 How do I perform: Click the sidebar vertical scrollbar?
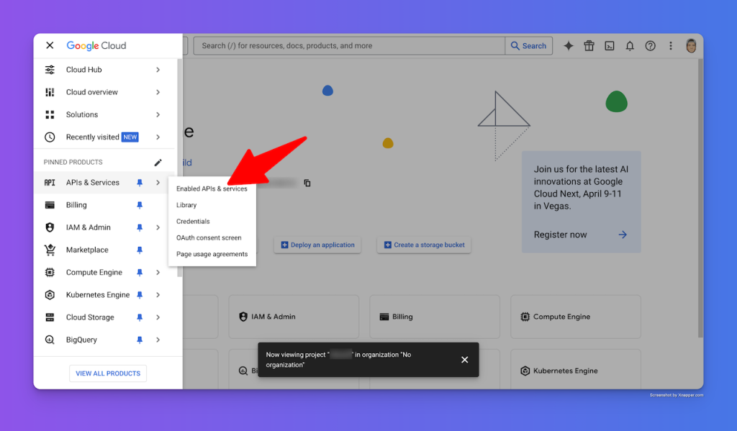[x=179, y=168]
